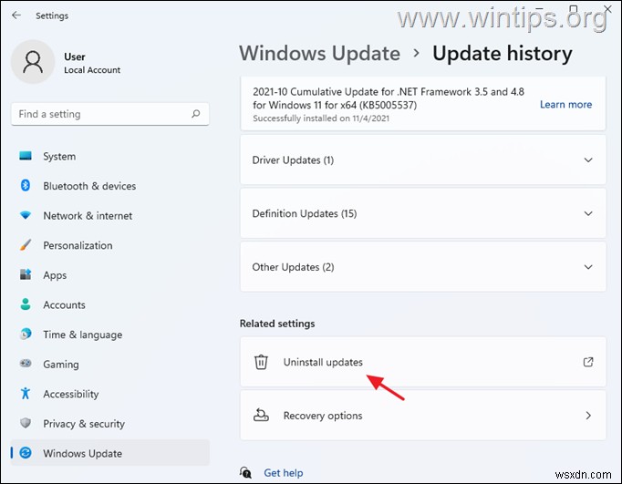Click the Network wifi icon
622x484 pixels.
click(x=26, y=215)
